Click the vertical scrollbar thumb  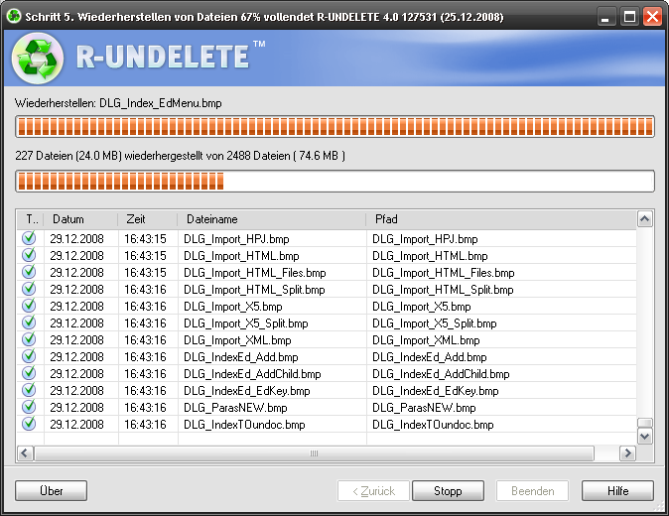[644, 423]
